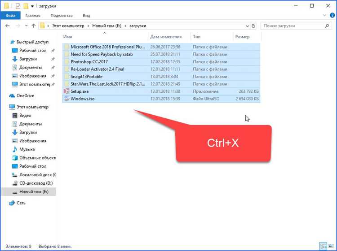Click the Properties quick access toolbar checkmark
Image resolution: width=337 pixels, height=251 pixels.
point(18,6)
